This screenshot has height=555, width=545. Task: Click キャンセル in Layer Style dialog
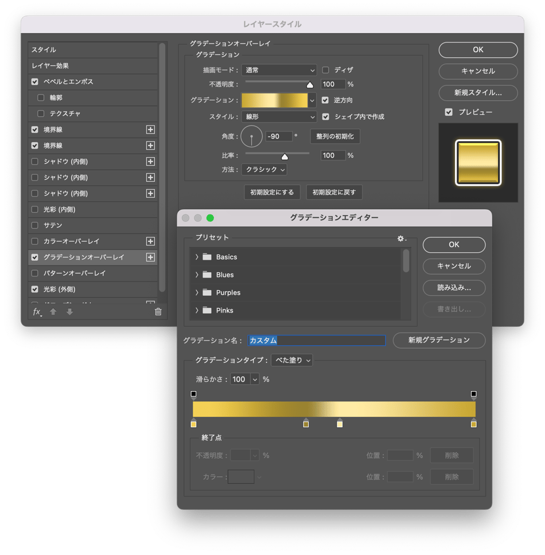tap(478, 71)
